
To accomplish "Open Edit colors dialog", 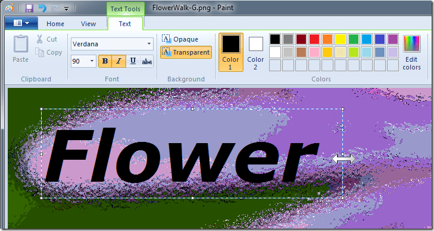I will tap(411, 52).
